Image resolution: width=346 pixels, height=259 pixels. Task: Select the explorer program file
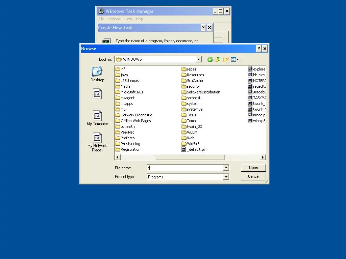(x=257, y=69)
